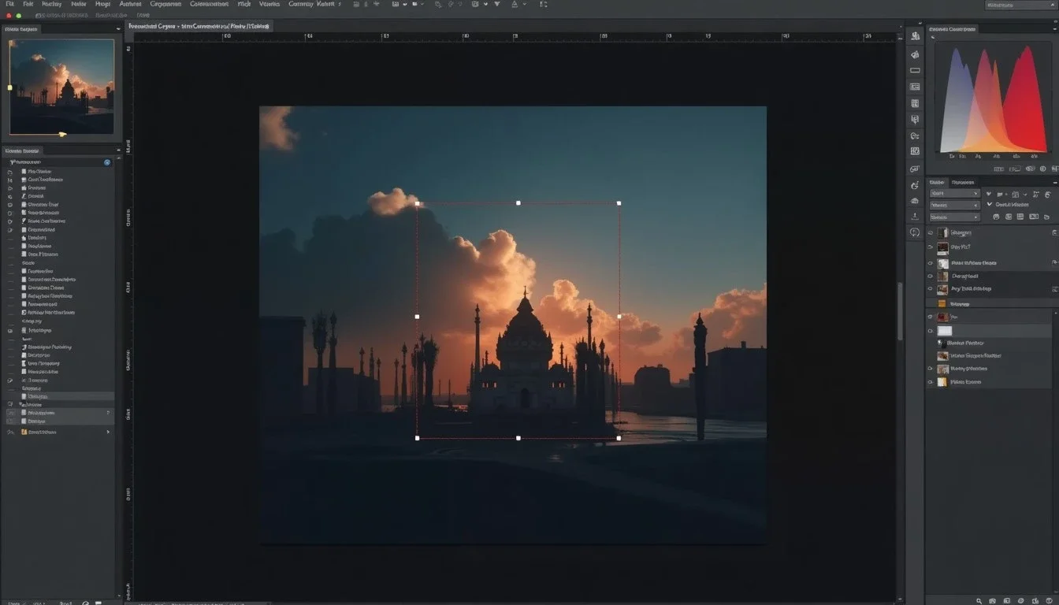The height and width of the screenshot is (605, 1059).
Task: Click the bottom-right handle of the crop box
Action: (x=619, y=438)
